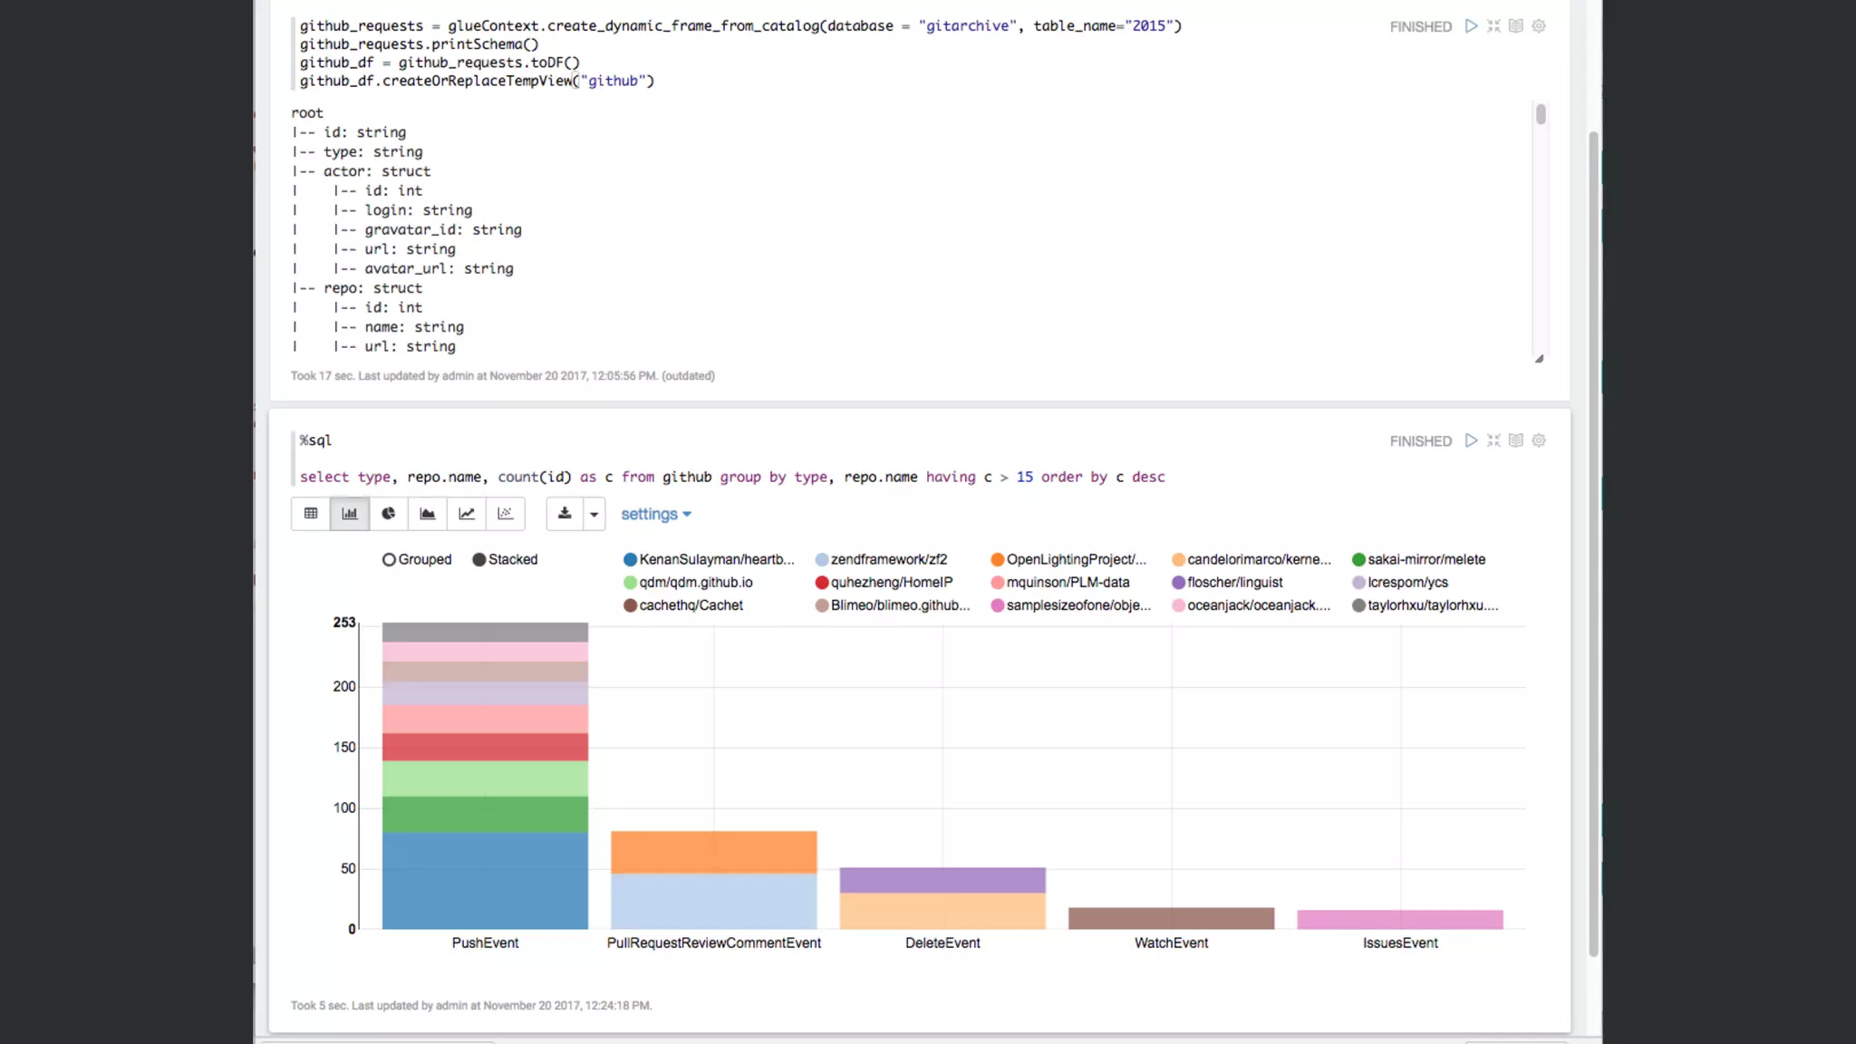Select the bar chart view icon
Screen dimensions: 1856x1044
tap(350, 514)
